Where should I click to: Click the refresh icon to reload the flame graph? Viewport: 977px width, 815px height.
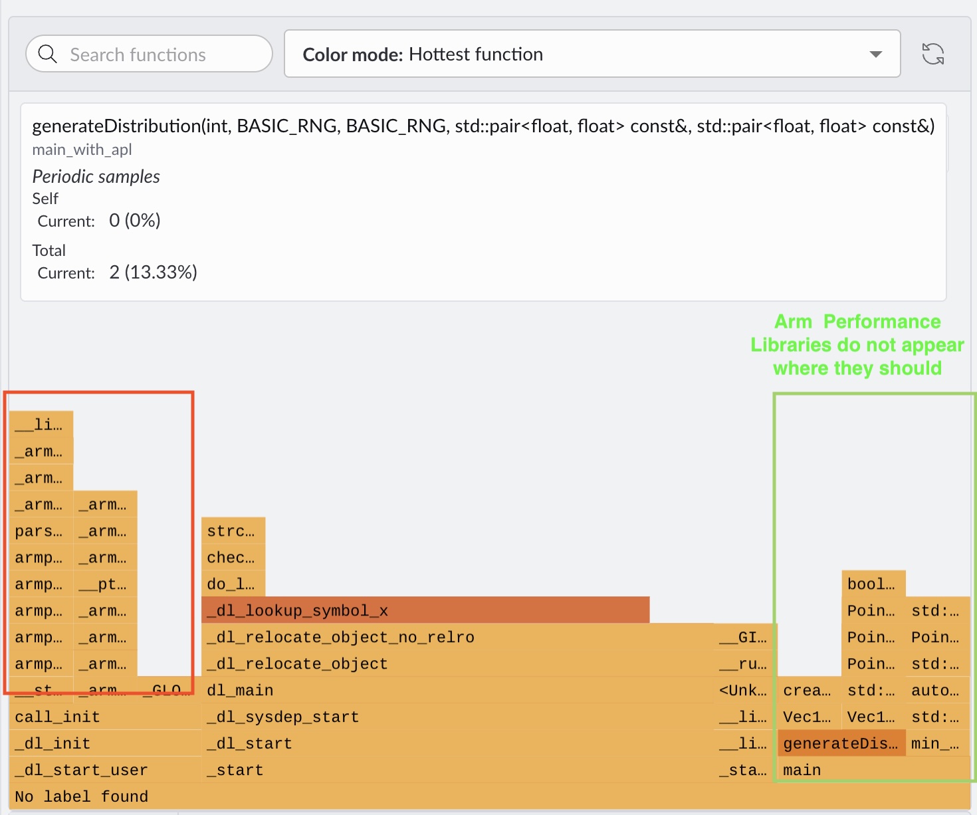click(934, 54)
